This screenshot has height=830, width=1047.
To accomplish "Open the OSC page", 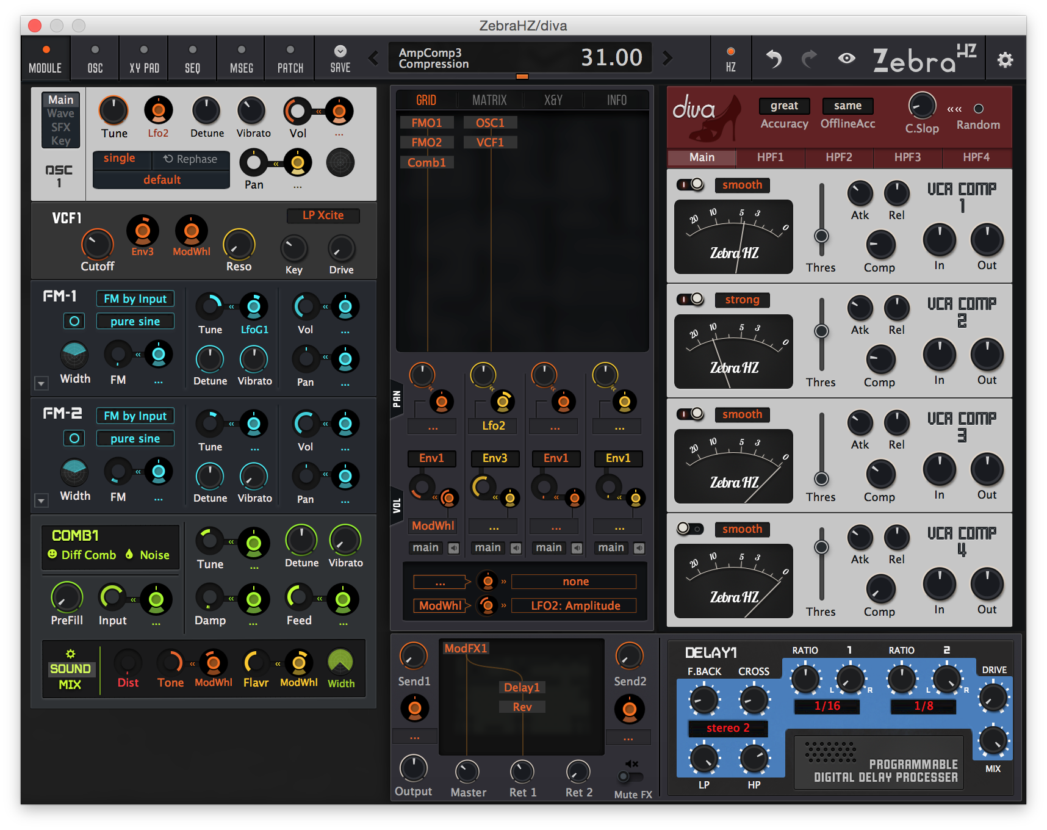I will [95, 59].
